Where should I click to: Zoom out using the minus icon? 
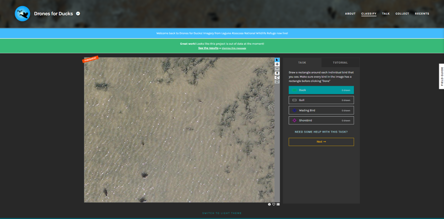[277, 69]
